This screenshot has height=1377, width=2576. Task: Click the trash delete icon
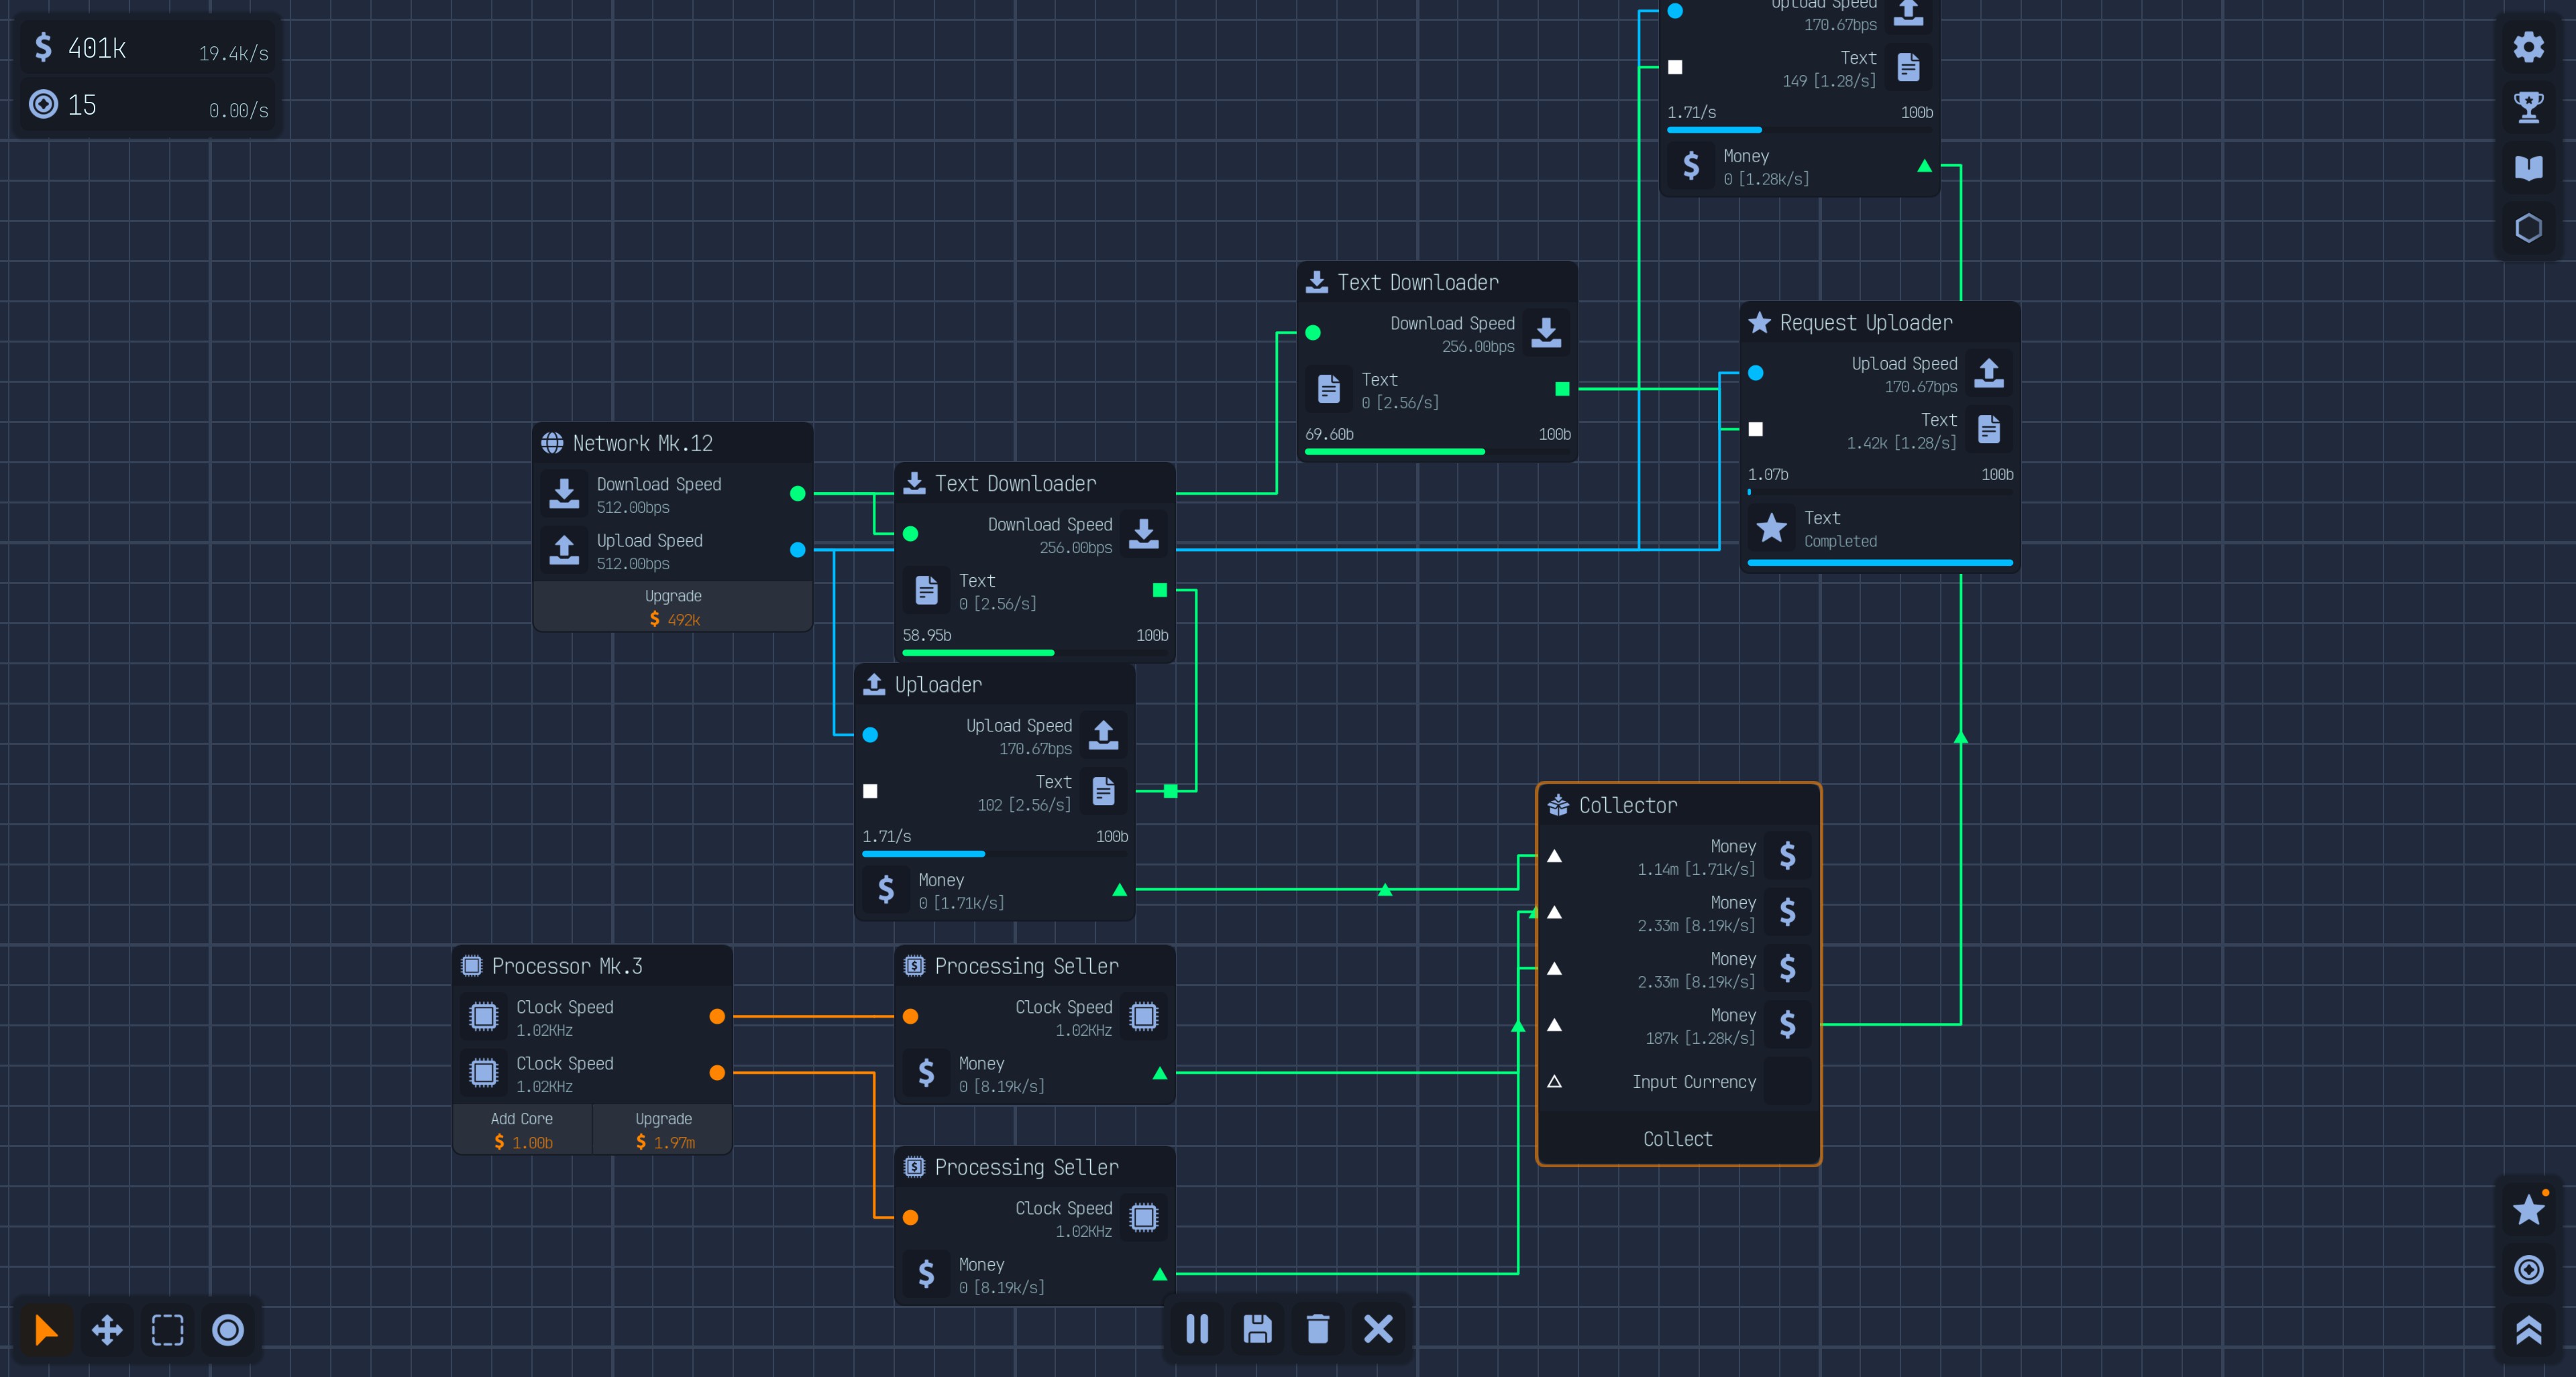(1317, 1328)
